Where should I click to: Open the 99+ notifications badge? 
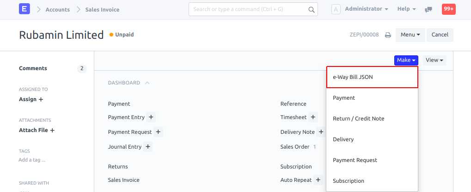[449, 9]
